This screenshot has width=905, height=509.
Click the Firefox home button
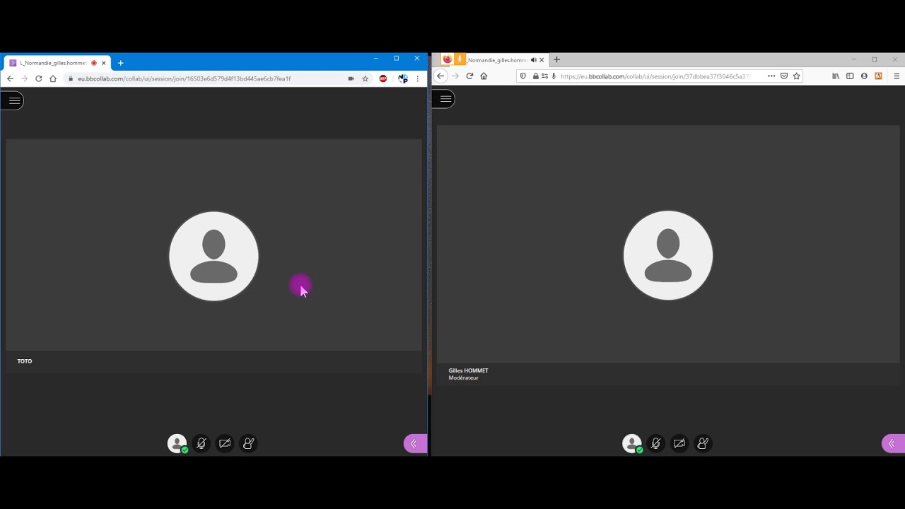pyautogui.click(x=484, y=76)
